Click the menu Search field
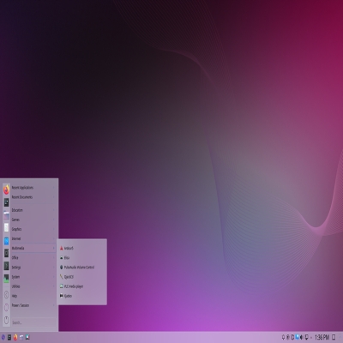343x343 pixels. (33, 322)
